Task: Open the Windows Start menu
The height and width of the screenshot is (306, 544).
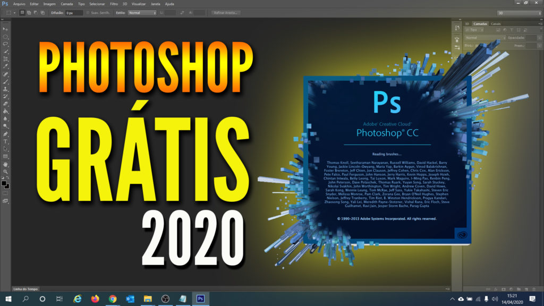Action: click(8, 299)
